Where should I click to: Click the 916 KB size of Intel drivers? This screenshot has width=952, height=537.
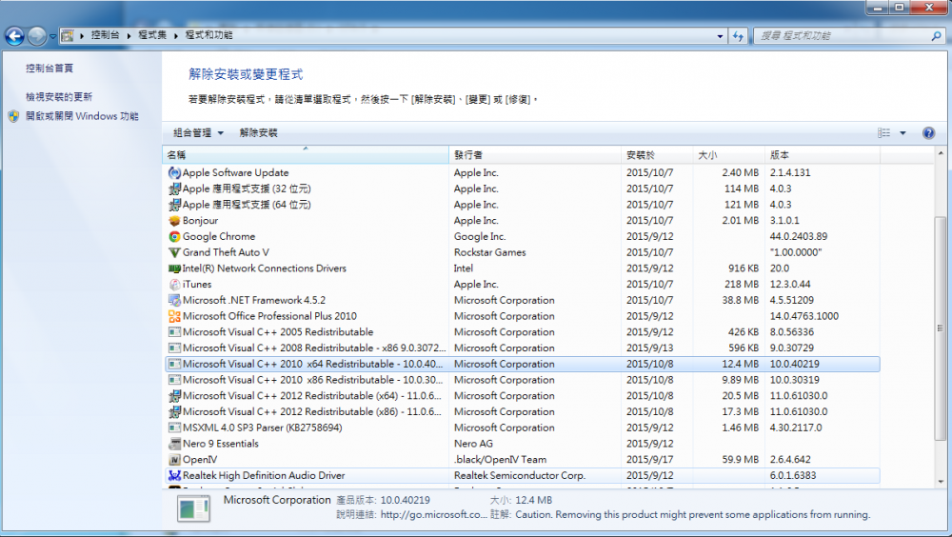click(744, 268)
